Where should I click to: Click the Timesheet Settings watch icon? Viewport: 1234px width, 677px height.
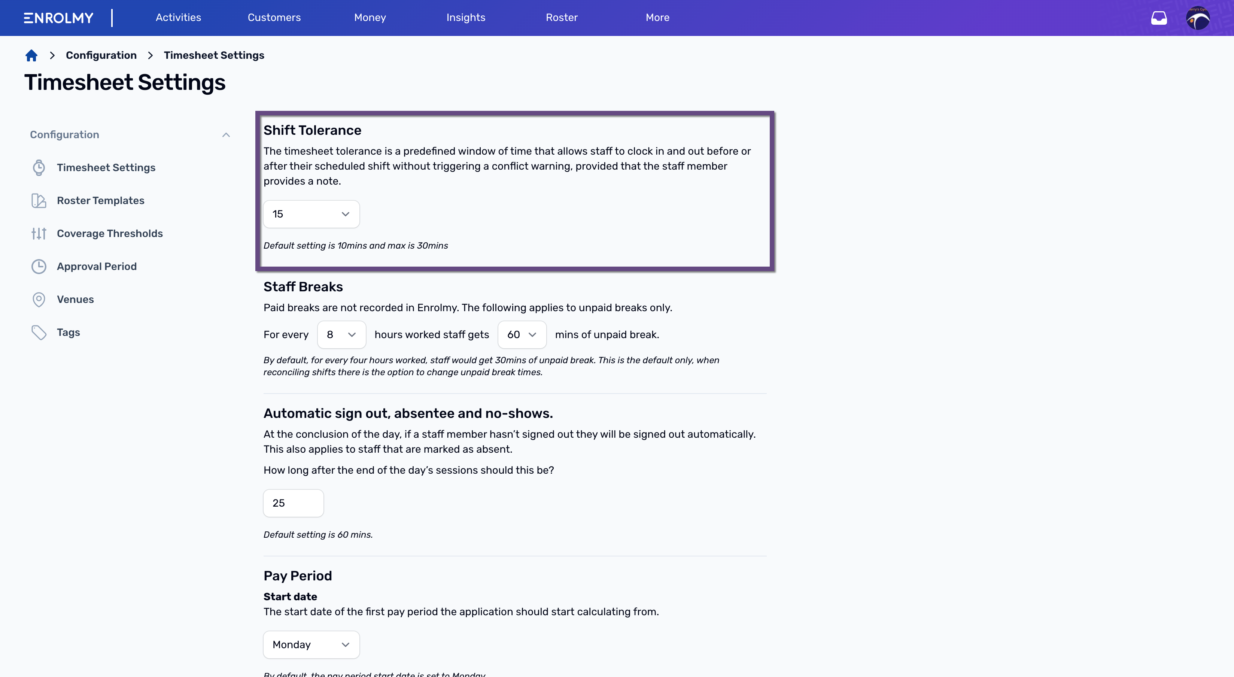pyautogui.click(x=39, y=168)
